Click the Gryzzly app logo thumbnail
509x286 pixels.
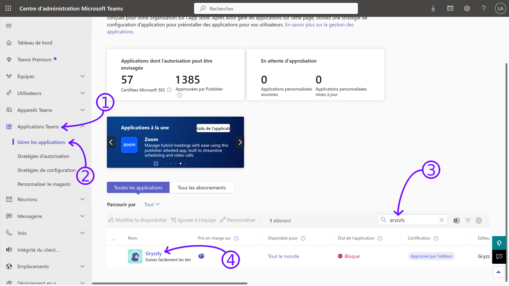(135, 256)
